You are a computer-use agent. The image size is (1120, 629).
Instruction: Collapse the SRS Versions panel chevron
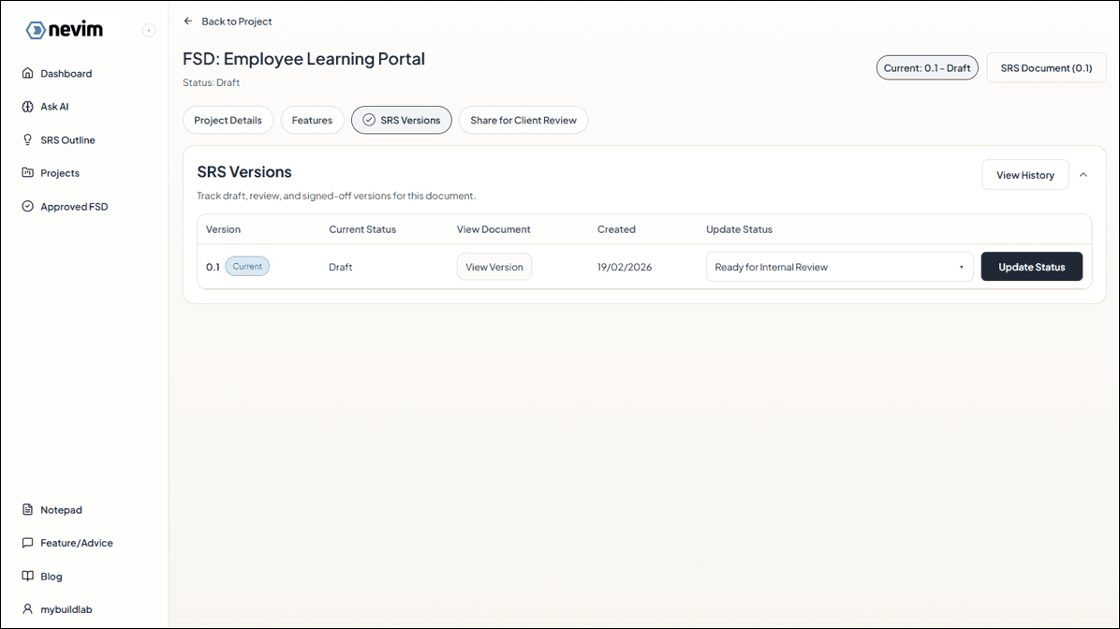tap(1083, 175)
